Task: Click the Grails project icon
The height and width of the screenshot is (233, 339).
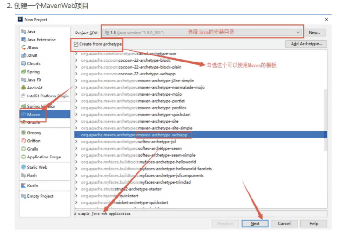Action: coord(23,149)
